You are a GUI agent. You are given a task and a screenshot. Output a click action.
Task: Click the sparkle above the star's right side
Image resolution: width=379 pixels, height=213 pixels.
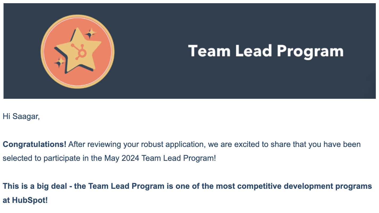point(90,33)
